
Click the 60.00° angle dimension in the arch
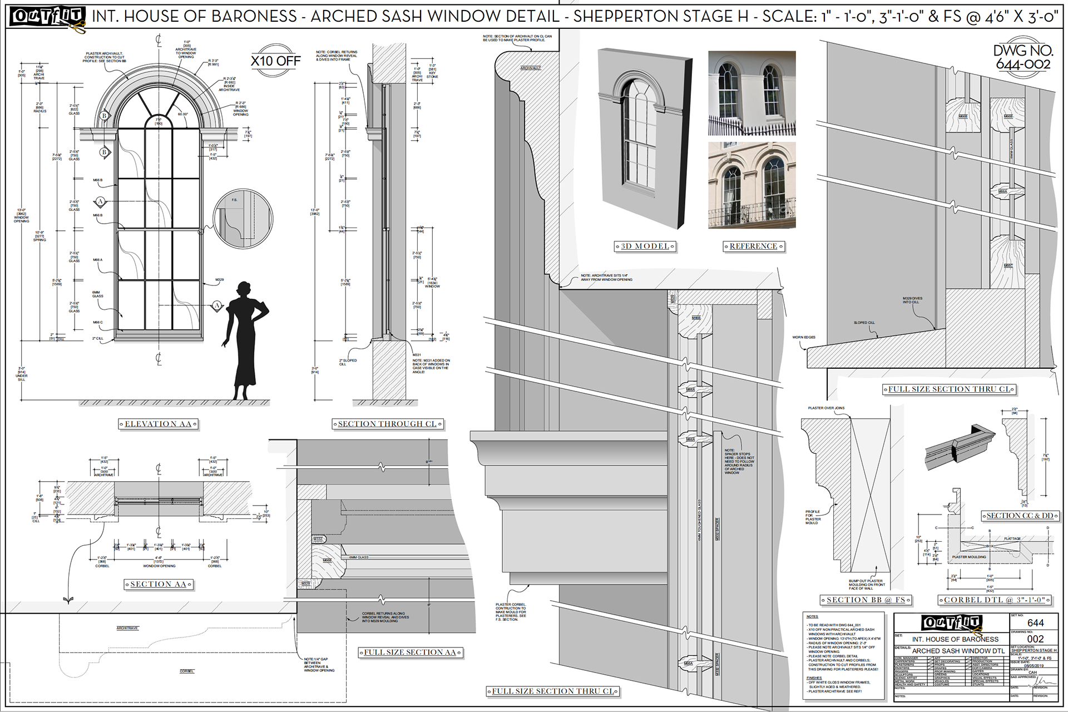click(182, 115)
